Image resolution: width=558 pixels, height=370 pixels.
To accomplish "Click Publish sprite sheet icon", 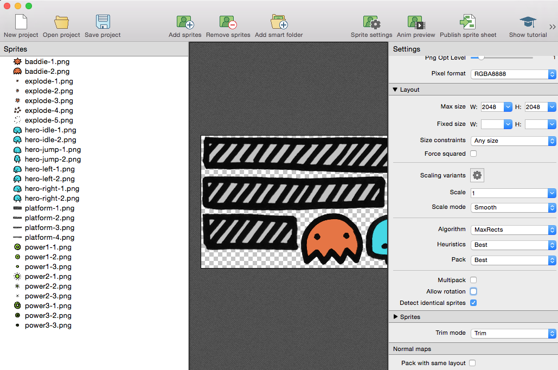I will click(468, 22).
